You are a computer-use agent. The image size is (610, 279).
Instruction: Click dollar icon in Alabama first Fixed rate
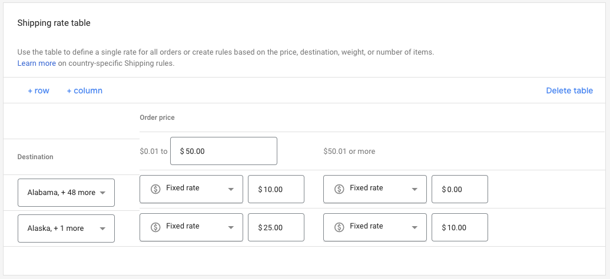click(155, 189)
